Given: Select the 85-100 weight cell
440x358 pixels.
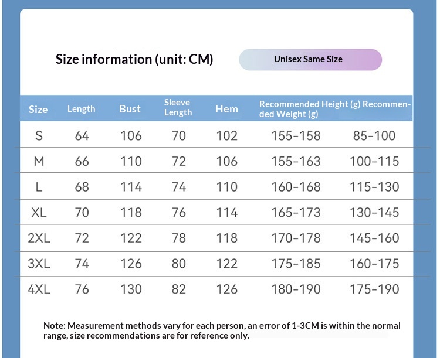Looking at the screenshot, I should pyautogui.click(x=374, y=136).
